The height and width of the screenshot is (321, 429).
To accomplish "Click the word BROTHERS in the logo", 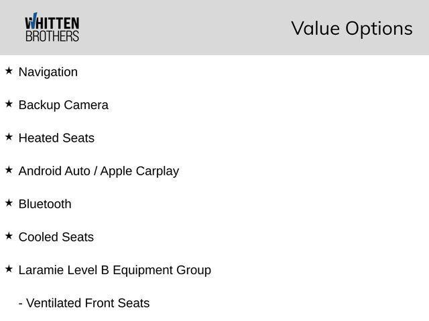I will coord(52,36).
